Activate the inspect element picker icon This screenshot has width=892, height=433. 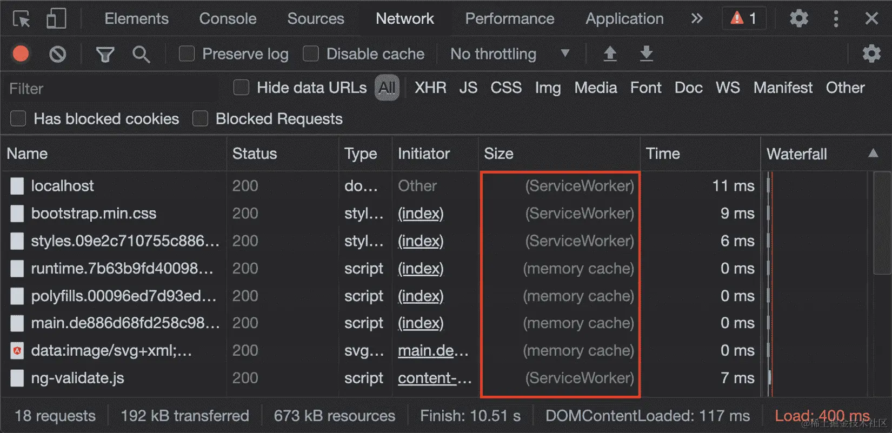pyautogui.click(x=22, y=19)
